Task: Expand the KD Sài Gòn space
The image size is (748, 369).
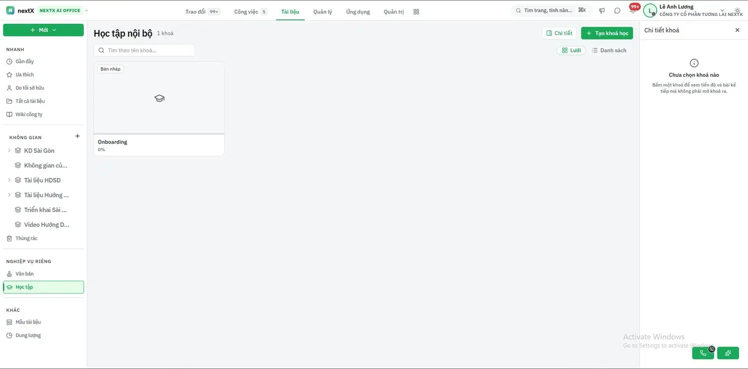Action: pyautogui.click(x=9, y=151)
